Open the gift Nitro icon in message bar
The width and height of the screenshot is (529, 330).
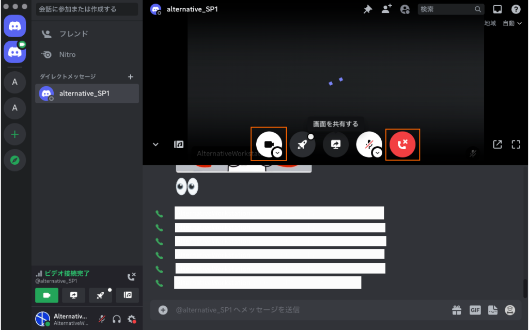point(457,310)
